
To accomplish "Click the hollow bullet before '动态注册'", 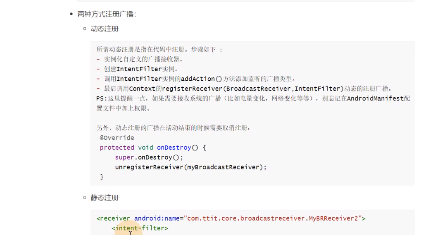I will coord(85,29).
